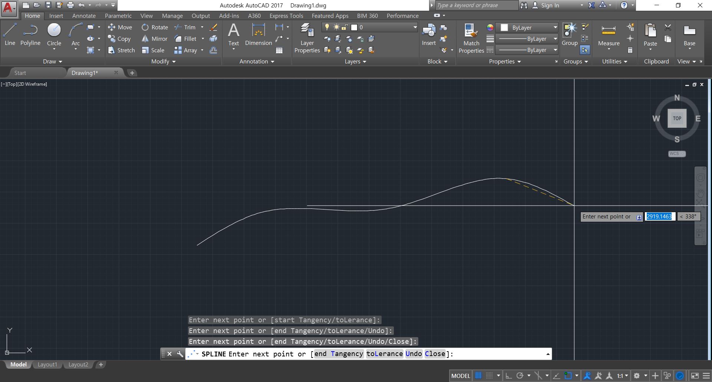Toggle ortho mode in status bar
This screenshot has height=382, width=712.
click(509, 376)
